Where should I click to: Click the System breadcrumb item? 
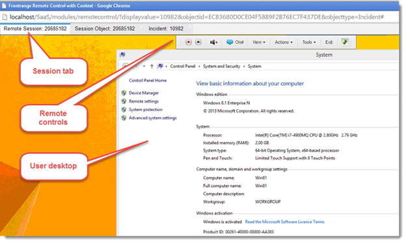(254, 66)
